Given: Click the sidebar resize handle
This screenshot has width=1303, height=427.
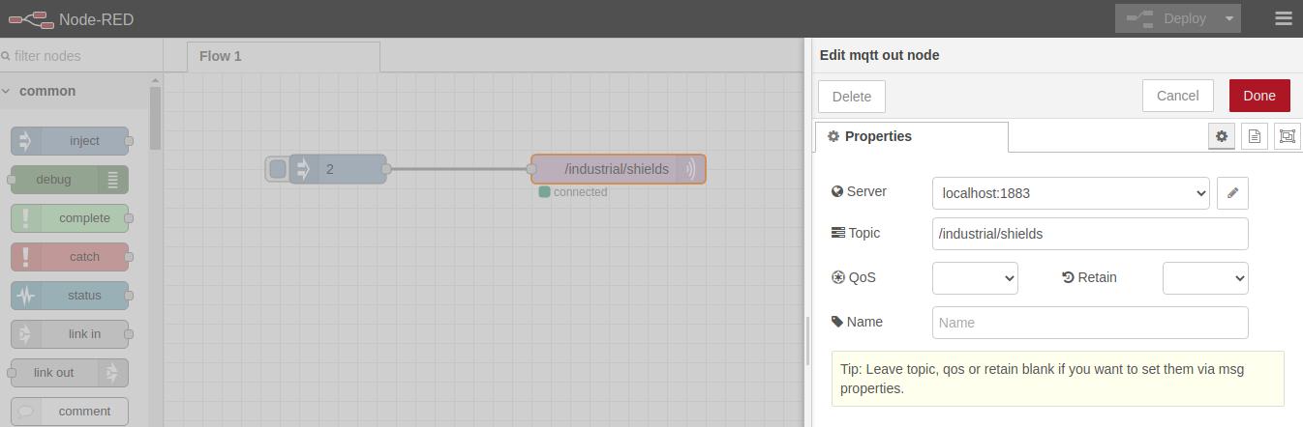Looking at the screenshot, I should [807, 341].
